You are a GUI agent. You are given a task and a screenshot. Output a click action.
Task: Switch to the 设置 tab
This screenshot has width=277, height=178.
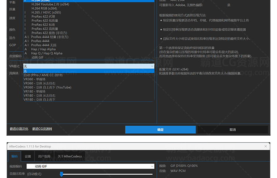pos(28,156)
